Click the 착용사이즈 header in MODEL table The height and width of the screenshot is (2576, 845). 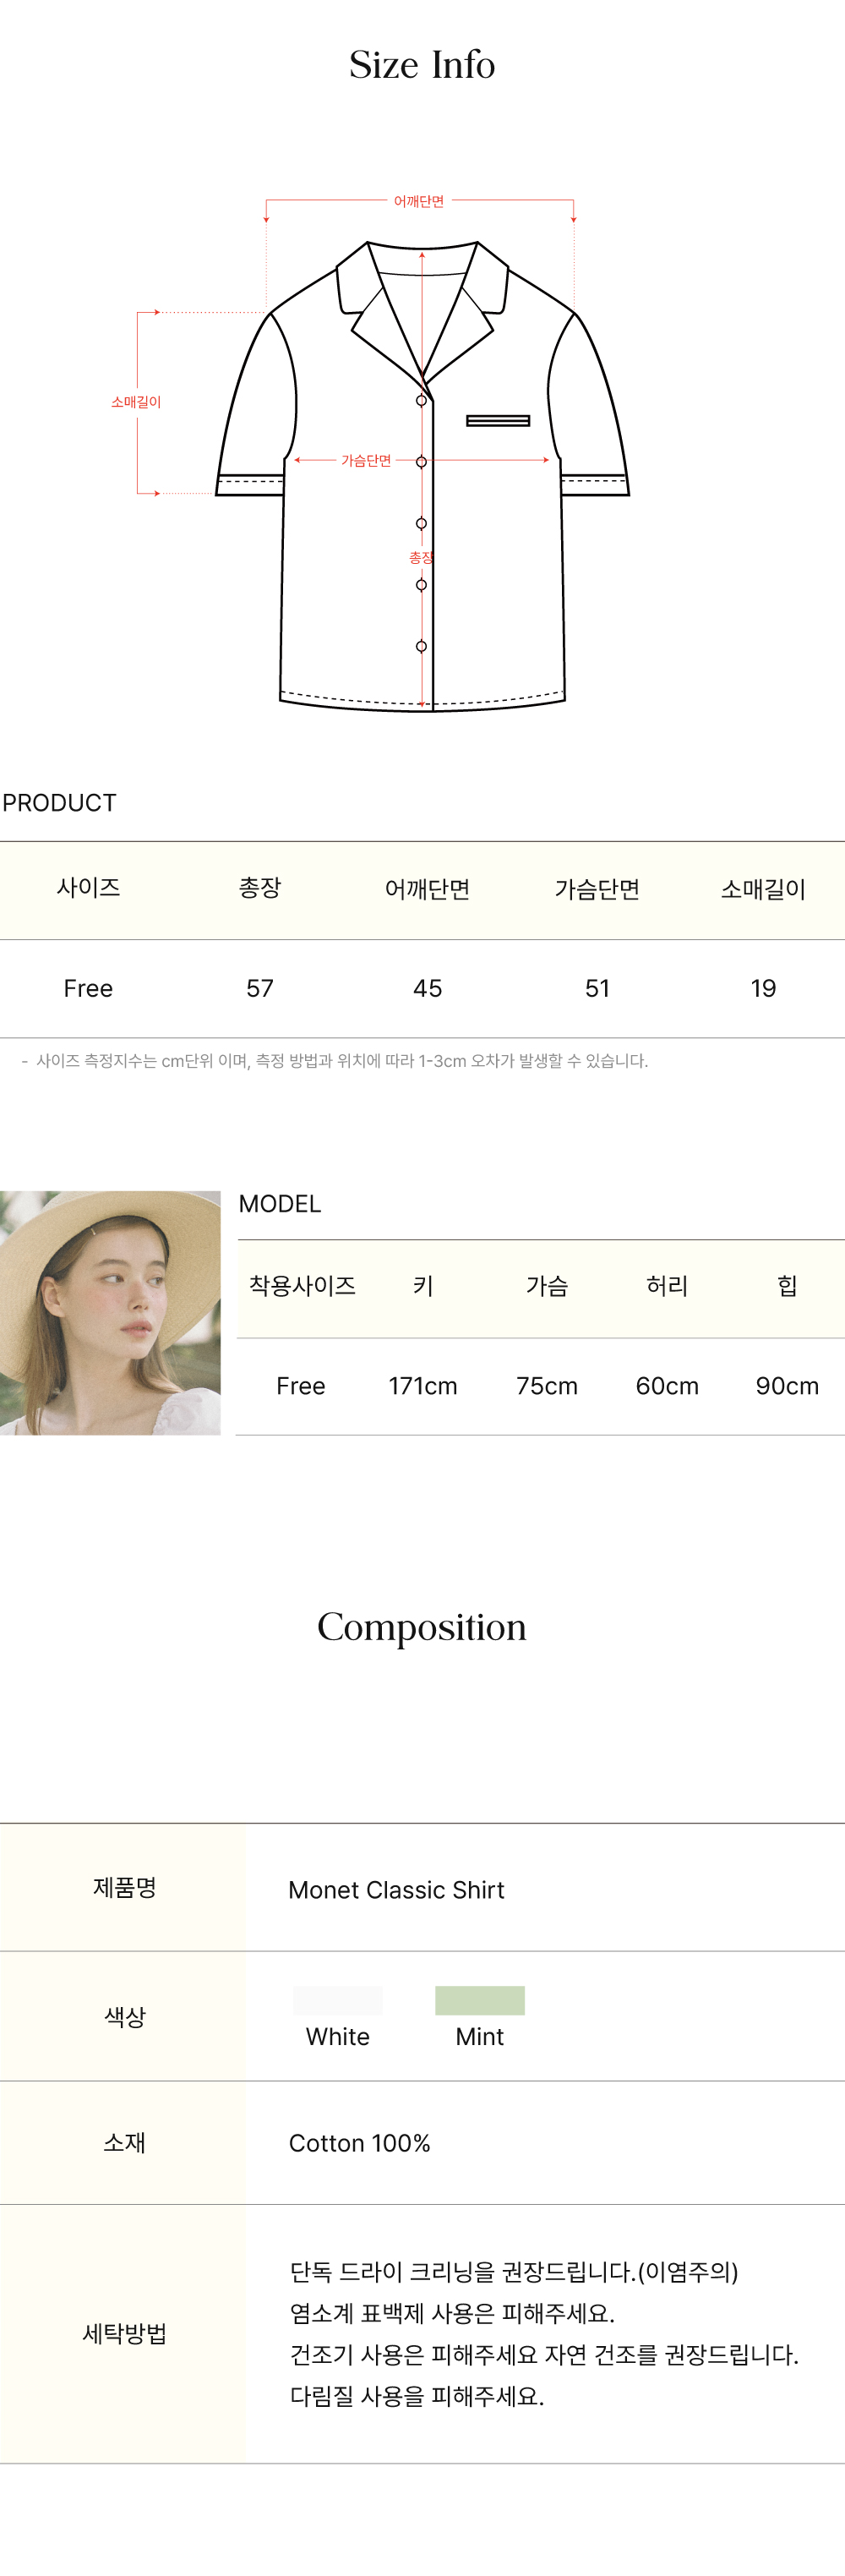[302, 1286]
